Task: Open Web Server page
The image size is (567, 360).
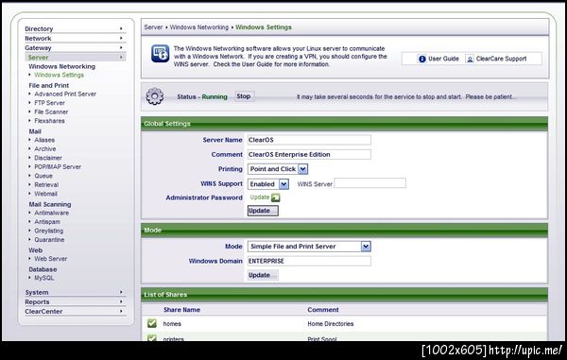Action: click(x=51, y=259)
